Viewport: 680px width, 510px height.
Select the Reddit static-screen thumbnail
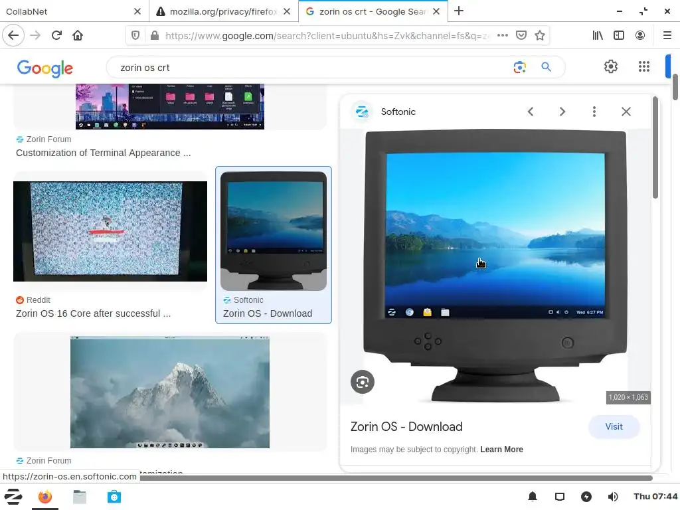coord(110,231)
